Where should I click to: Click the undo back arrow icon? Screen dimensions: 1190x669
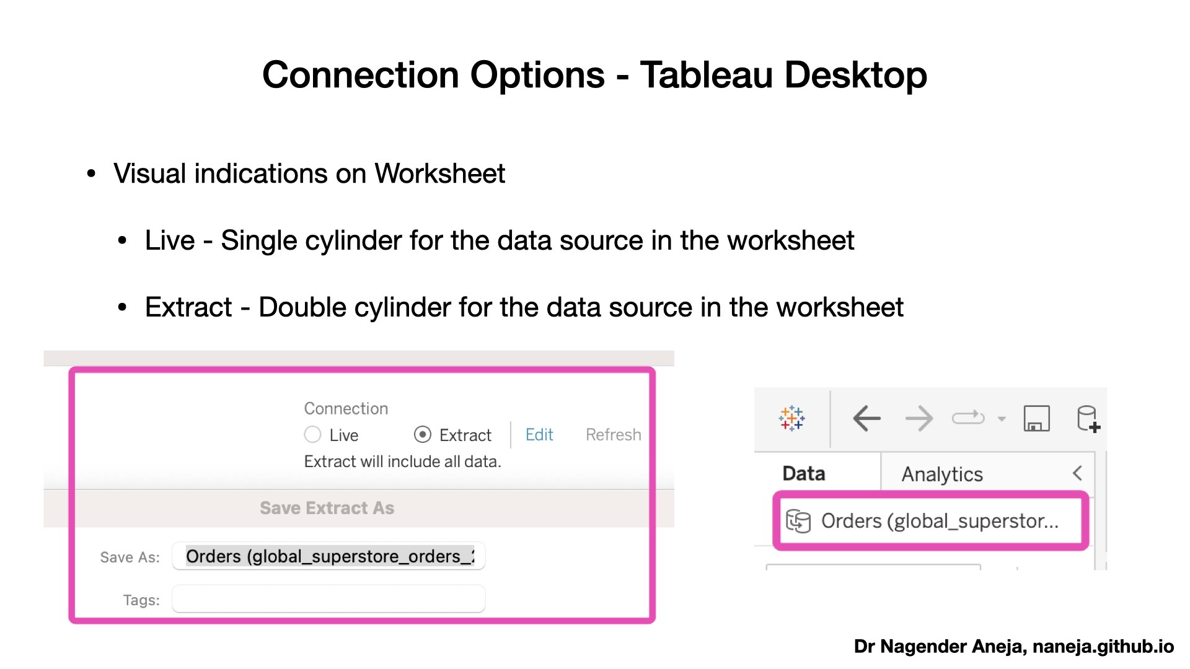pos(866,419)
